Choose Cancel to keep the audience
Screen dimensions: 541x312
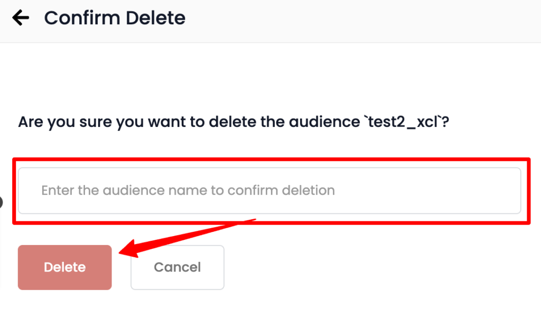[177, 267]
